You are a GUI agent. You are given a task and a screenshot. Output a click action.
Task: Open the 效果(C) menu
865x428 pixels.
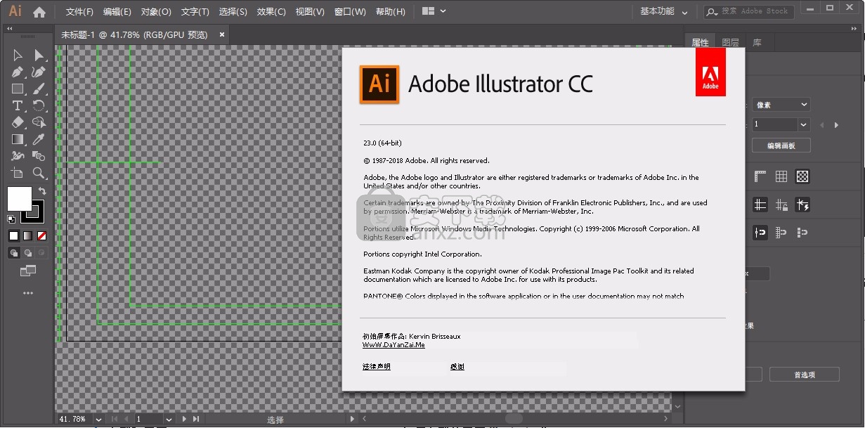pos(271,12)
